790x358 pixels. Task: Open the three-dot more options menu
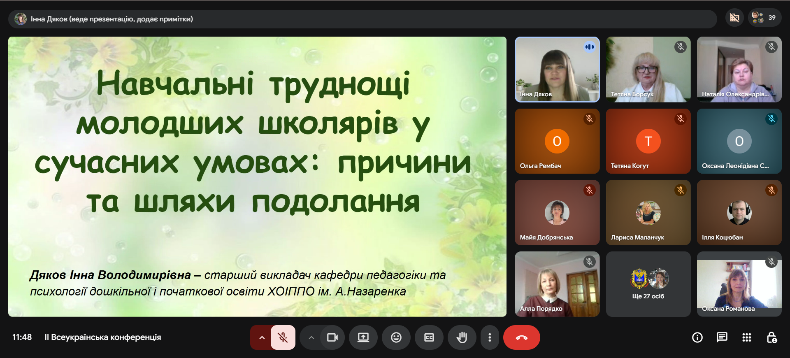coord(489,337)
